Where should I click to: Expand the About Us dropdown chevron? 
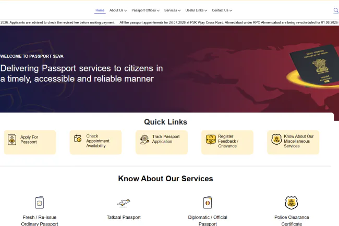[126, 10]
